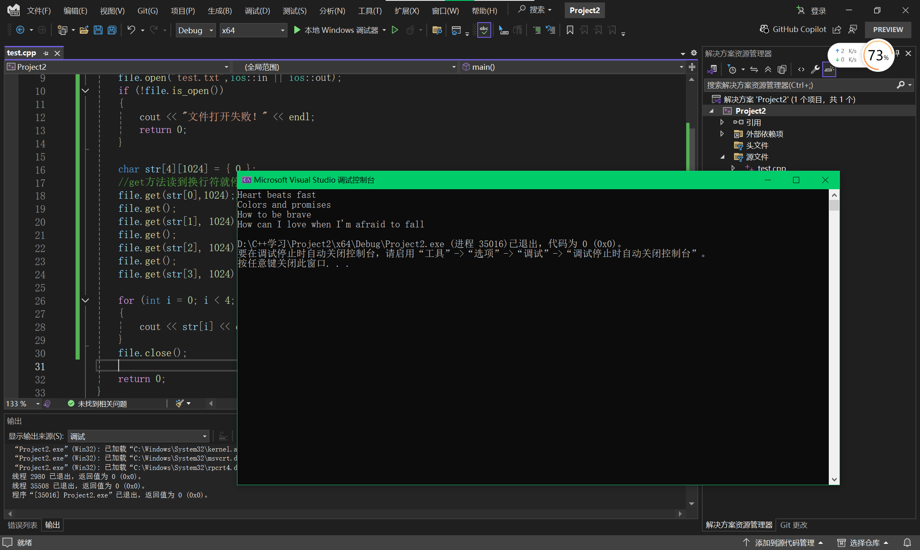Toggle the Preview Selected Items button in Solution Explorer
Viewport: 920px width, 550px height.
[x=829, y=69]
